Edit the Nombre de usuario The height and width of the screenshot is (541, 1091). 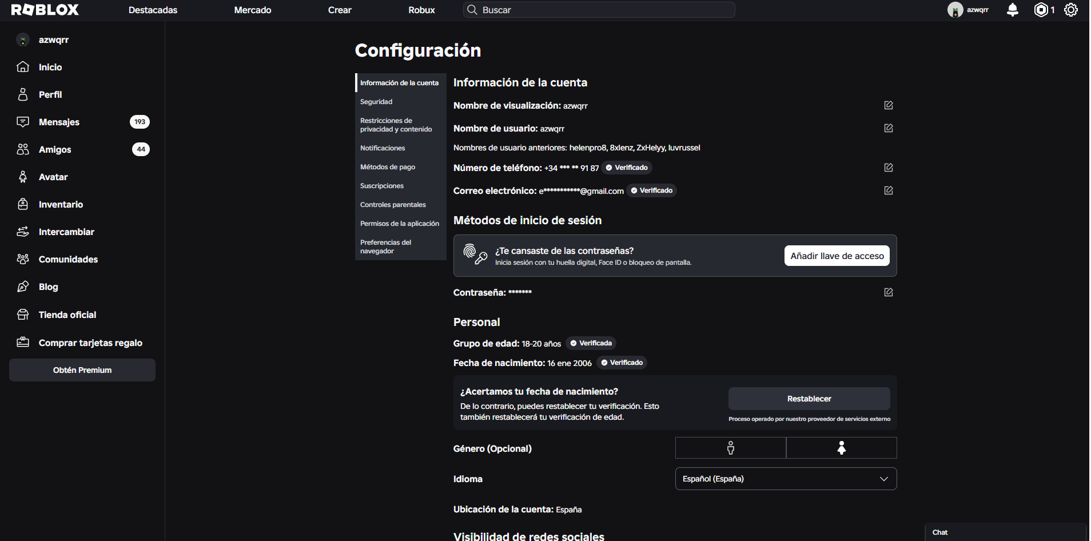tap(889, 128)
